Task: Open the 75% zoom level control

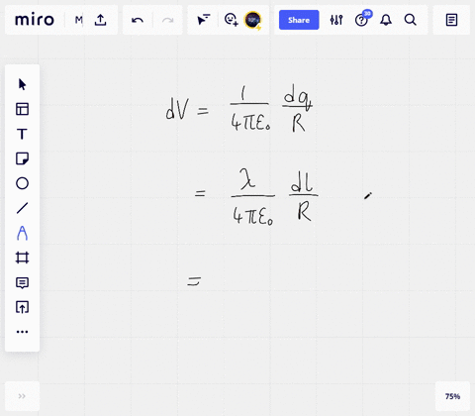Action: (x=452, y=396)
